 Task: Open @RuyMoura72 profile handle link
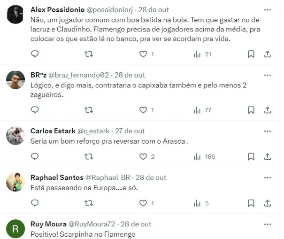[92, 224]
